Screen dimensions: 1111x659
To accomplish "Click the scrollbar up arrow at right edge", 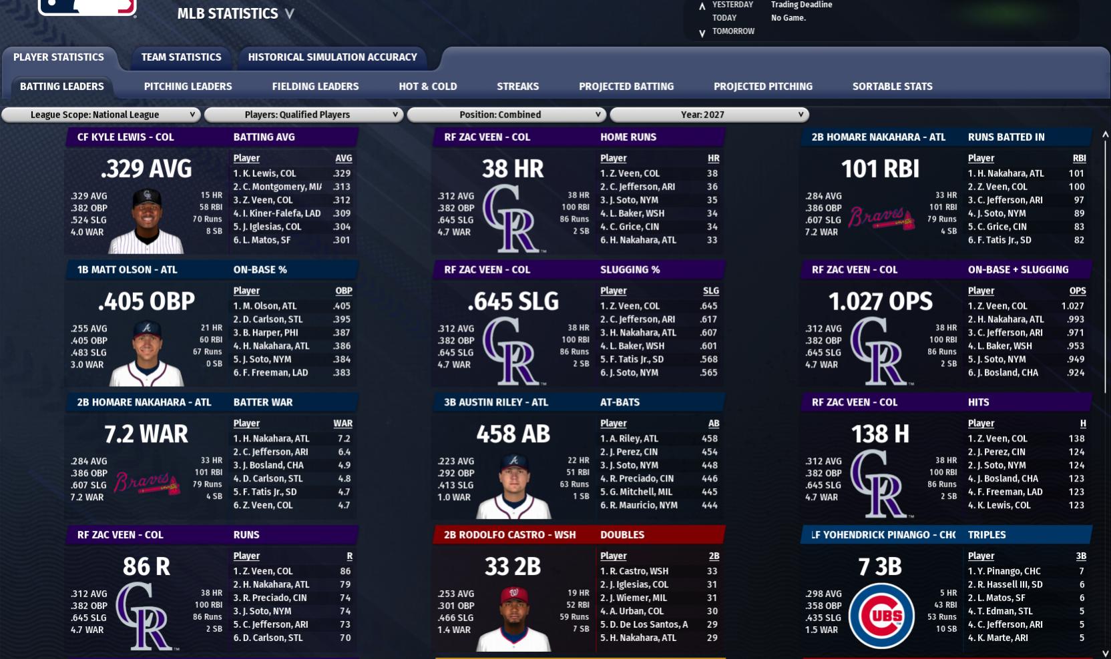I will [x=1104, y=135].
